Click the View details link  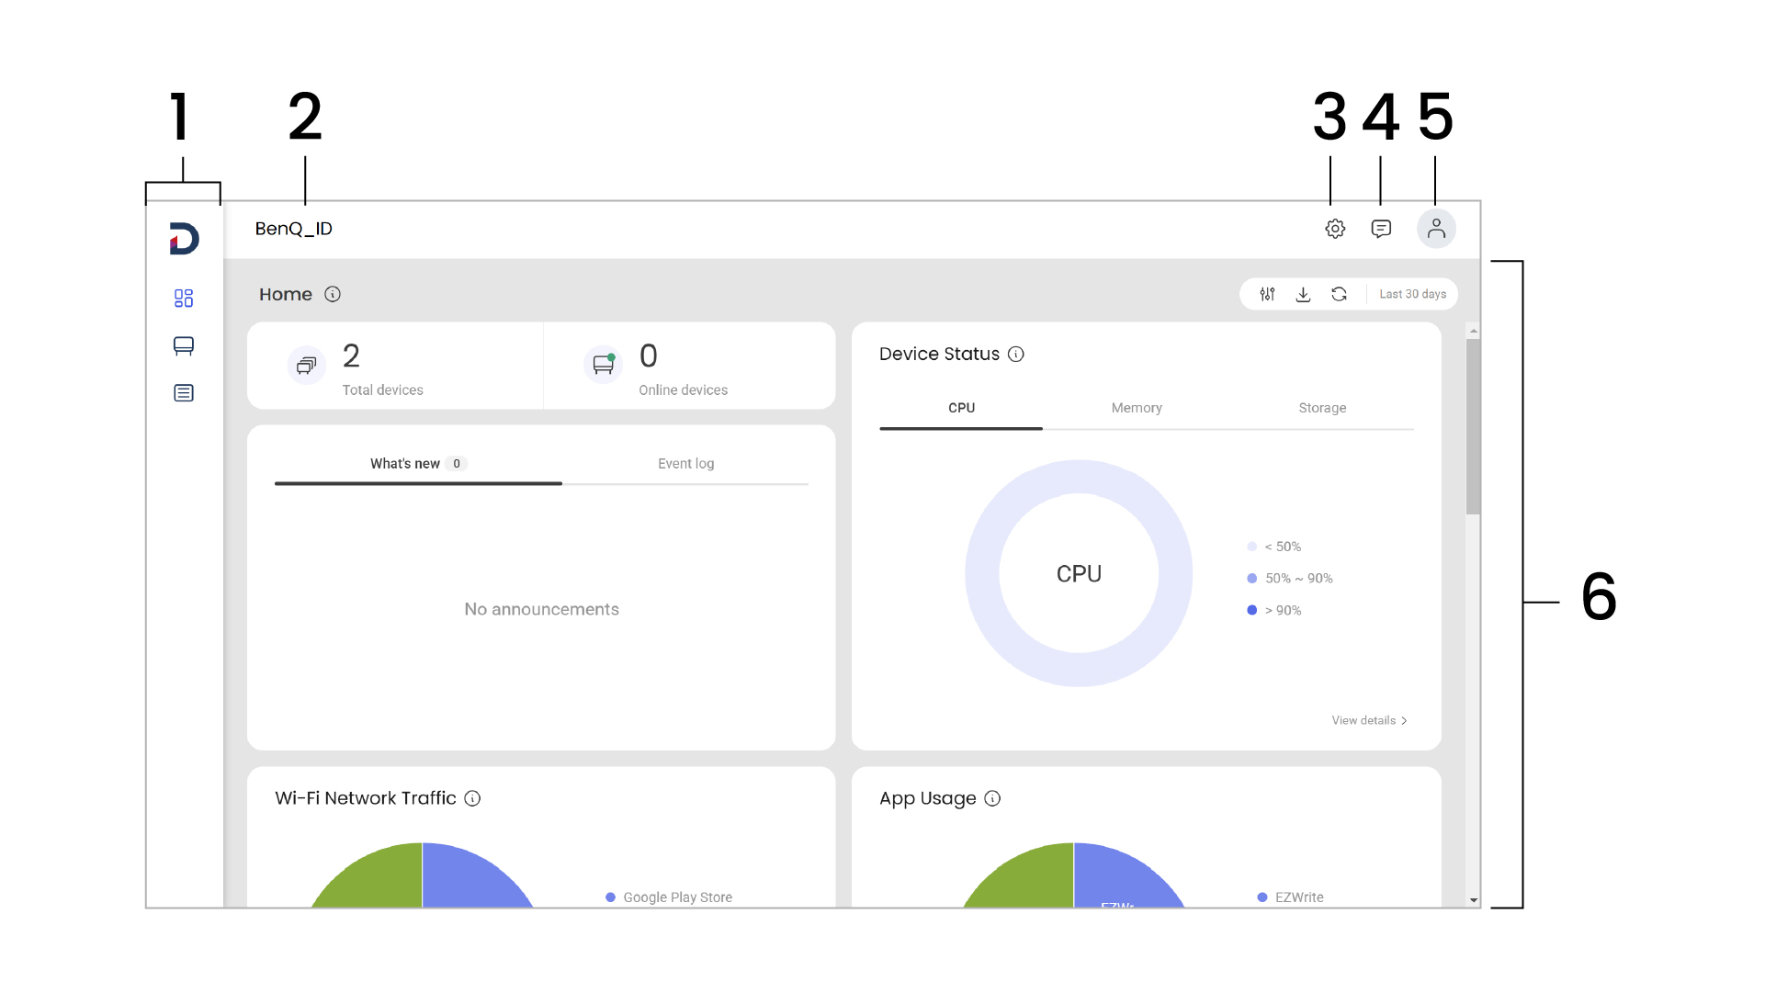coord(1369,720)
